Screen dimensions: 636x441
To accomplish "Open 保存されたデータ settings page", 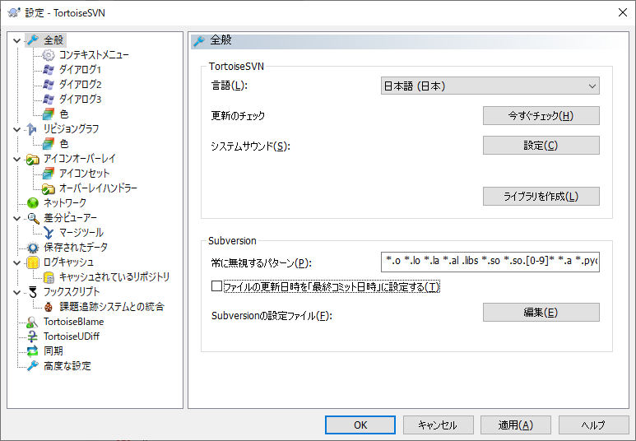I will coord(76,248).
